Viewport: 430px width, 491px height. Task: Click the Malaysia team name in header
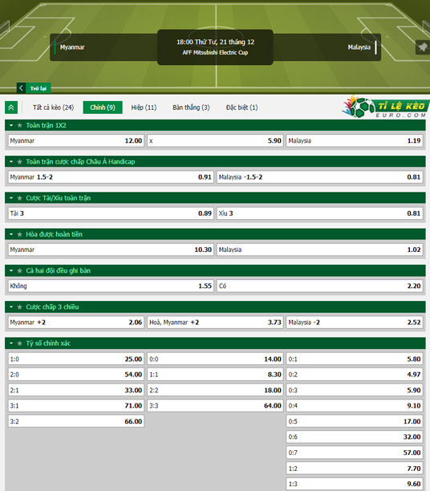tap(359, 47)
